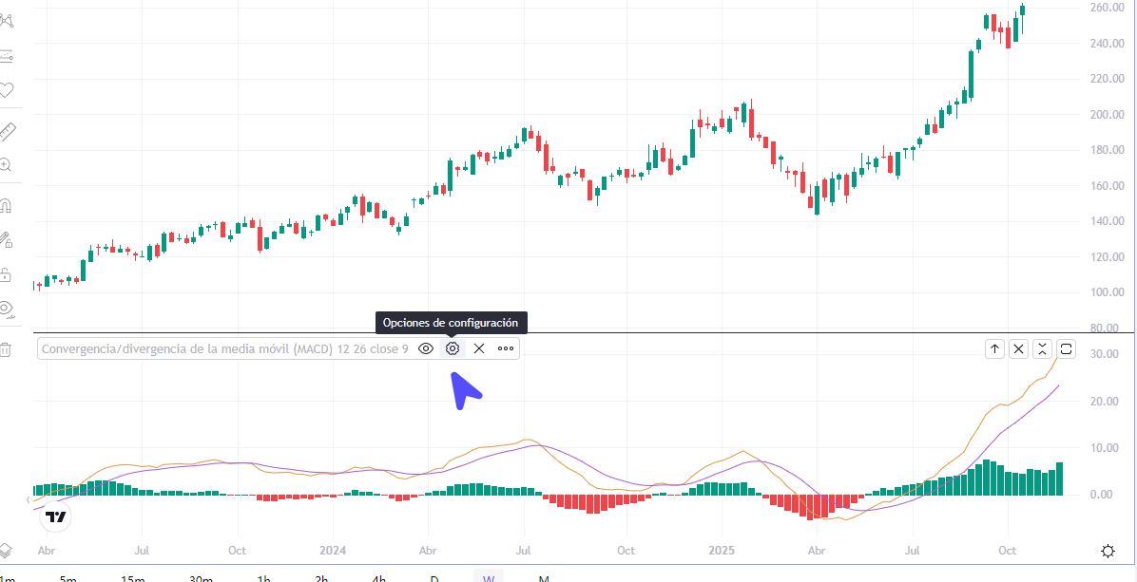Select the ruler measure tool
The image size is (1137, 582).
[7, 130]
